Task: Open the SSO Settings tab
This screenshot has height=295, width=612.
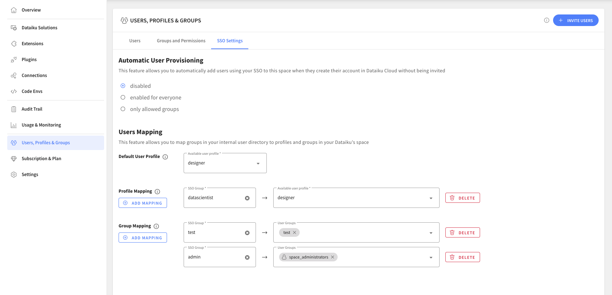Action: coord(230,41)
